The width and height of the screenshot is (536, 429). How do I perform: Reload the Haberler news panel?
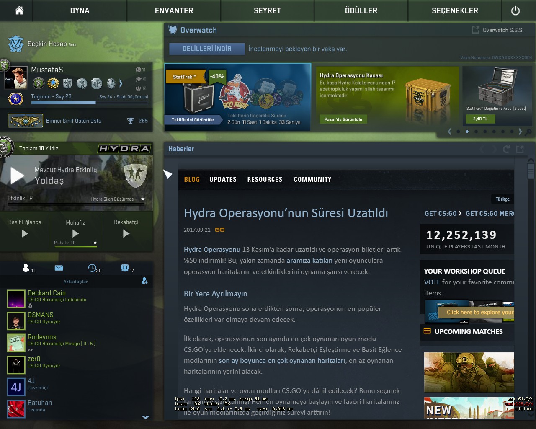pos(506,149)
